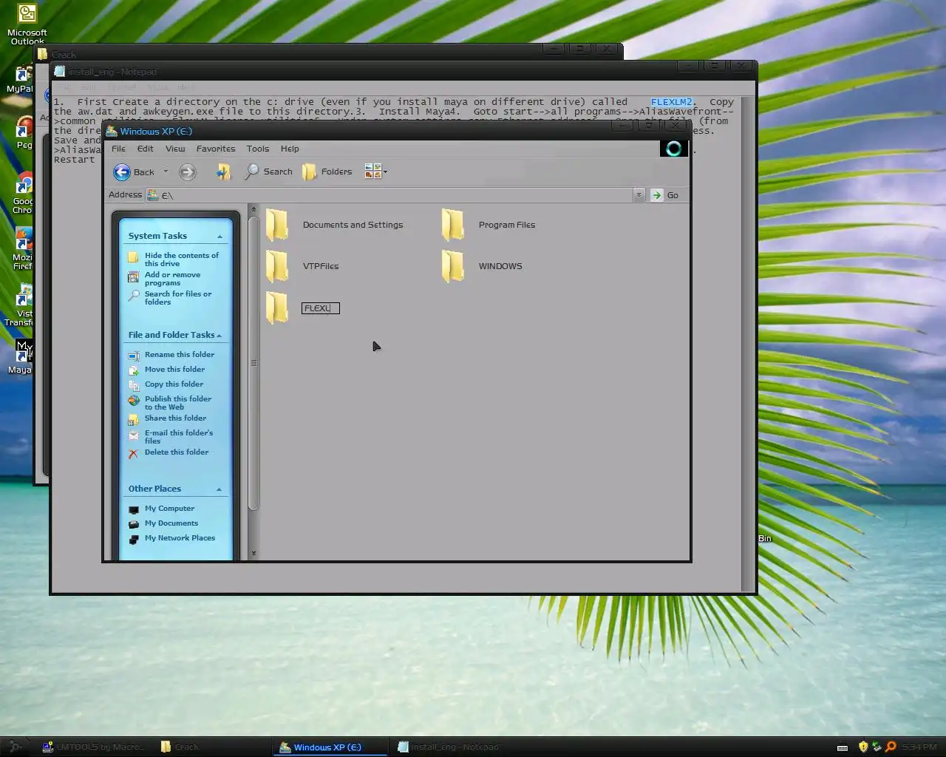Click E-mail this folder's files link

[178, 437]
